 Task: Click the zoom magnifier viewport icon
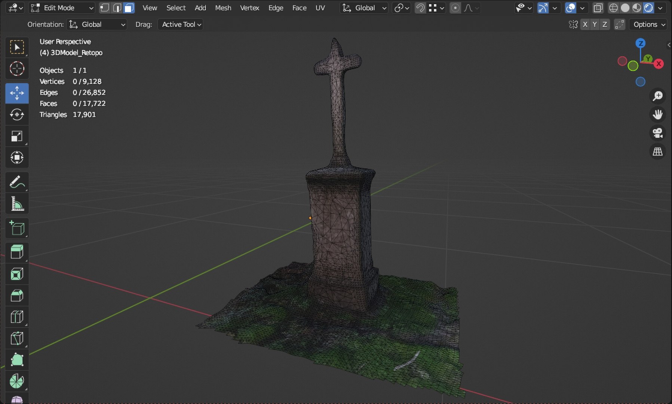tap(657, 96)
